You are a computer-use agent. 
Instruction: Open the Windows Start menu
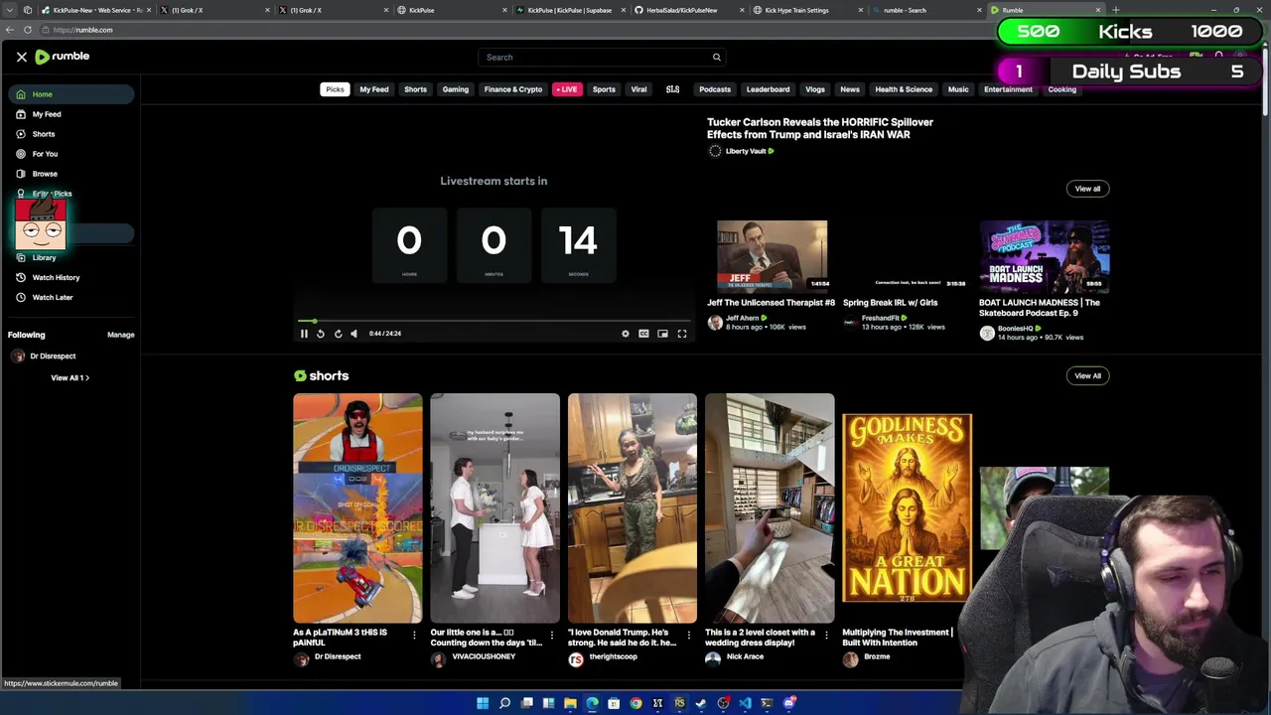tap(483, 703)
